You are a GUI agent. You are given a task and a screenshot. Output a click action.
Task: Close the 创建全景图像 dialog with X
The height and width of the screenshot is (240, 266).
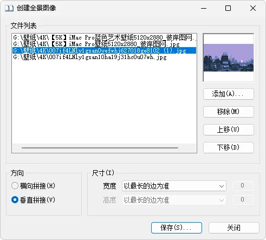(253, 8)
